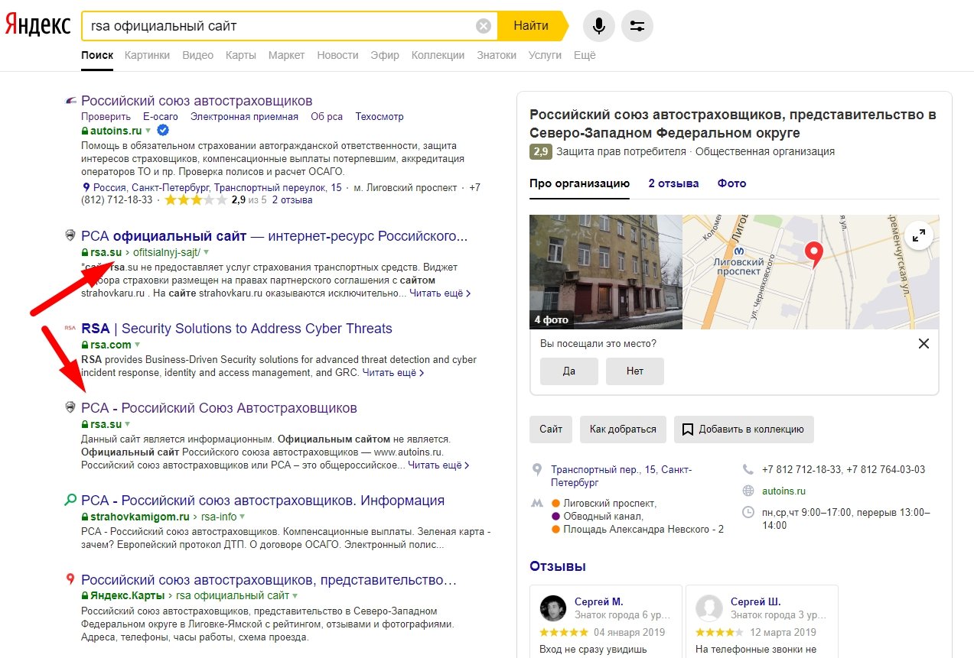Expand 'Читать ещё' in the rsa.com result

pos(393,373)
